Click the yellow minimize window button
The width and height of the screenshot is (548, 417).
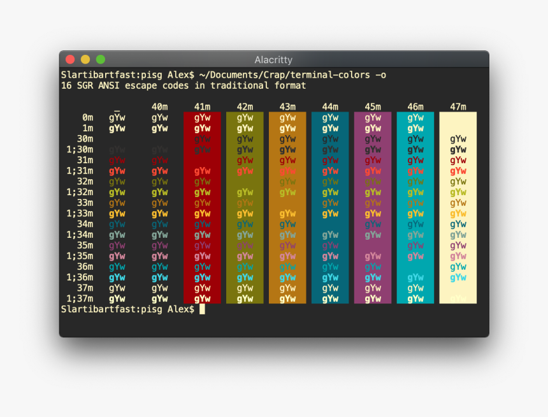coord(85,59)
